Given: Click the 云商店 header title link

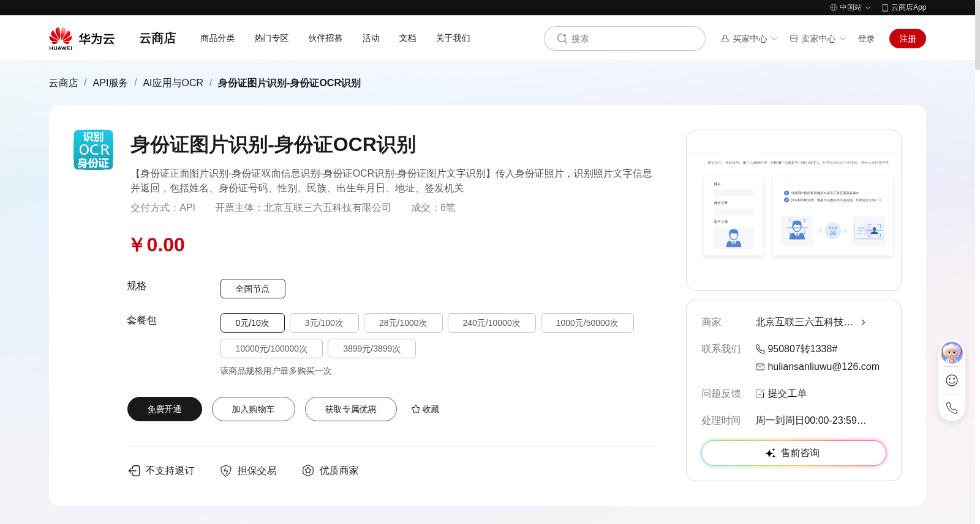Looking at the screenshot, I should 157,38.
